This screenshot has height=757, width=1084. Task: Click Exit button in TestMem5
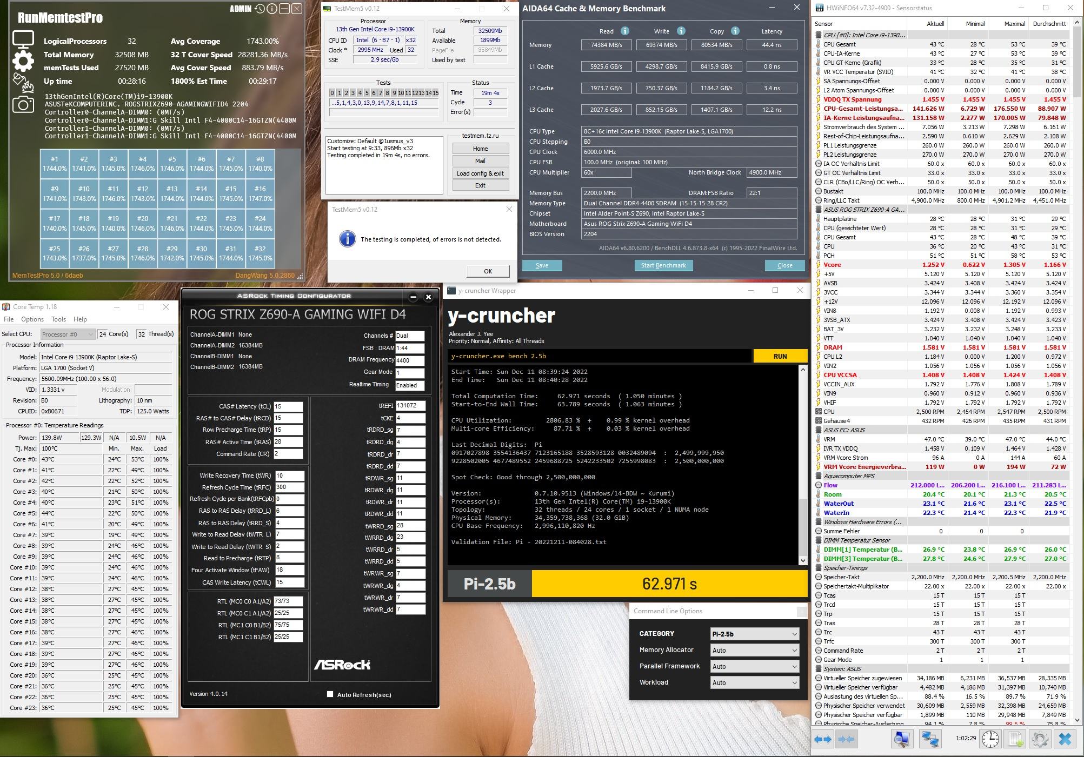(480, 185)
